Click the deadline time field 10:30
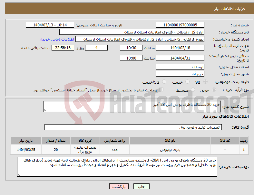Screen dimensions: 254x195 [131, 48]
